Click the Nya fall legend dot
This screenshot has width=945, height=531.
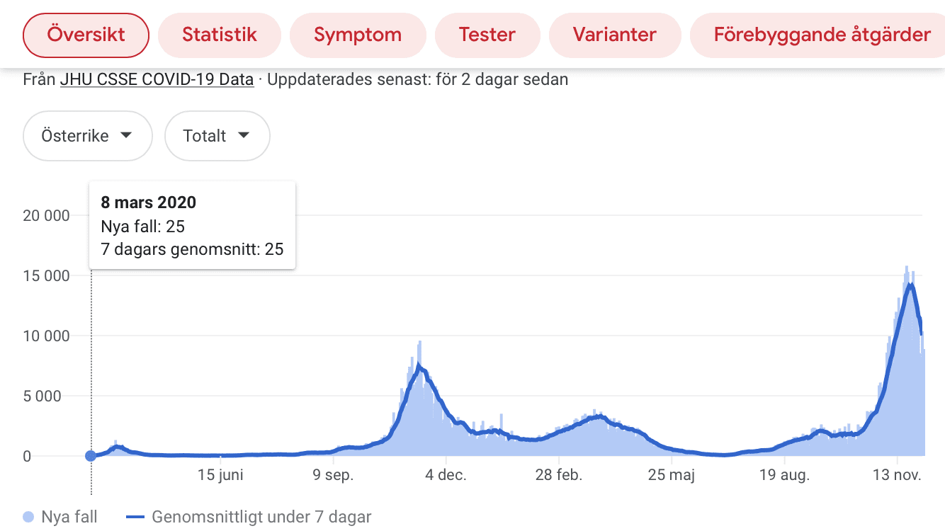coord(28,517)
